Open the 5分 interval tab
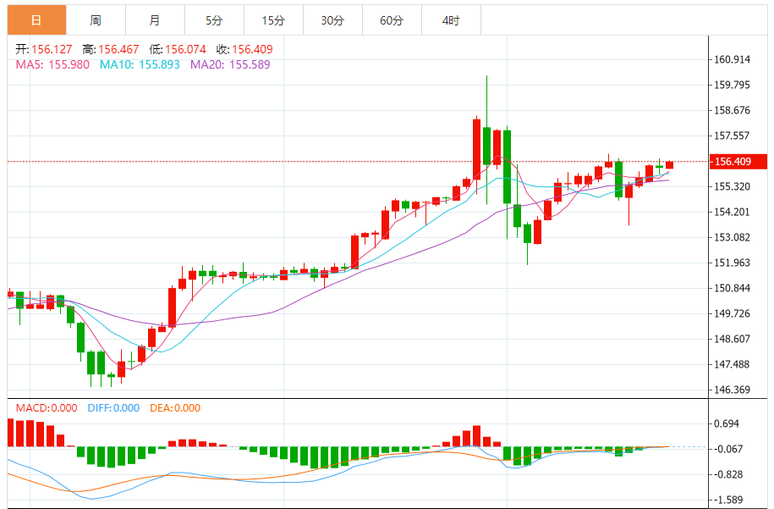 point(214,20)
